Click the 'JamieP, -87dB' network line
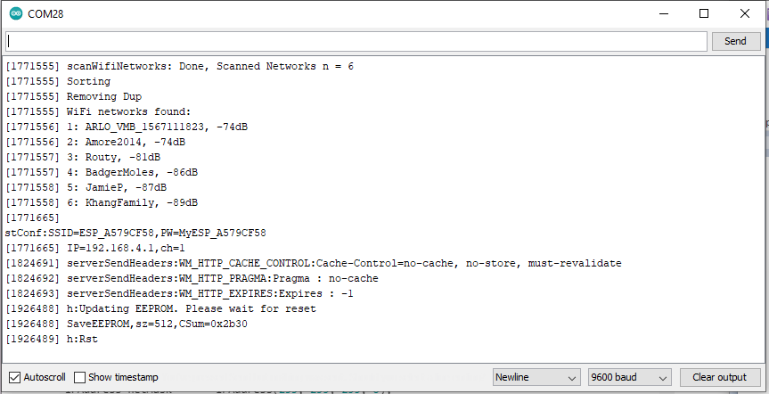The width and height of the screenshot is (769, 394). [86, 188]
